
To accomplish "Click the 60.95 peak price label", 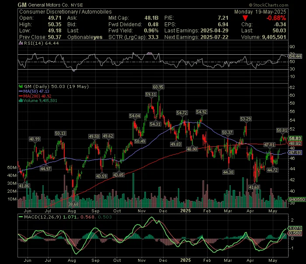I will click(x=158, y=87).
